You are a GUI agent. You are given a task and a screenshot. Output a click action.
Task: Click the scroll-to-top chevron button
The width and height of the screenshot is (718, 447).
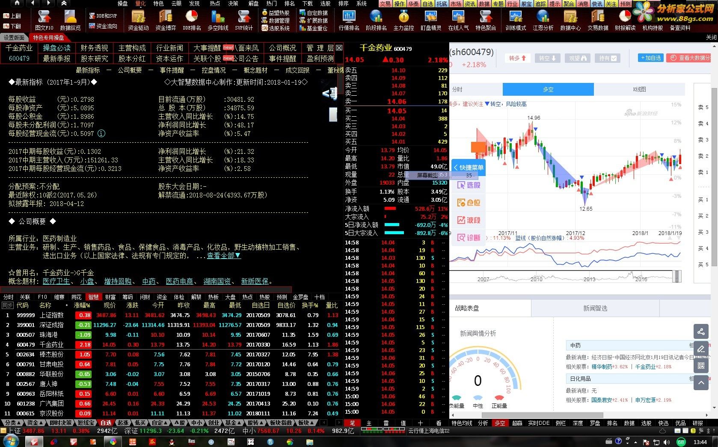[701, 383]
